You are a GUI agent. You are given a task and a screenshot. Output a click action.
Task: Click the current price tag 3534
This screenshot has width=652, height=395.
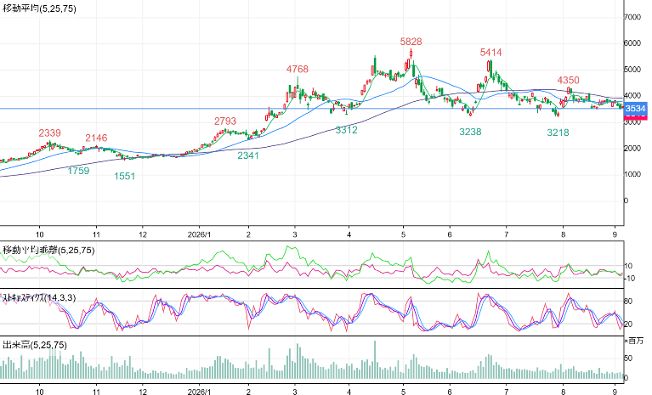click(x=635, y=109)
